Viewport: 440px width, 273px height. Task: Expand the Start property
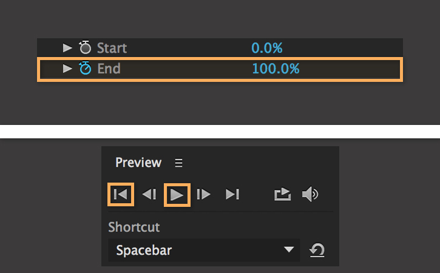tap(67, 48)
